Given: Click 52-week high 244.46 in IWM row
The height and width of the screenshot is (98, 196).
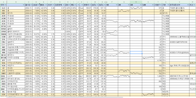Looking at the screenshot, I should point(95,50).
